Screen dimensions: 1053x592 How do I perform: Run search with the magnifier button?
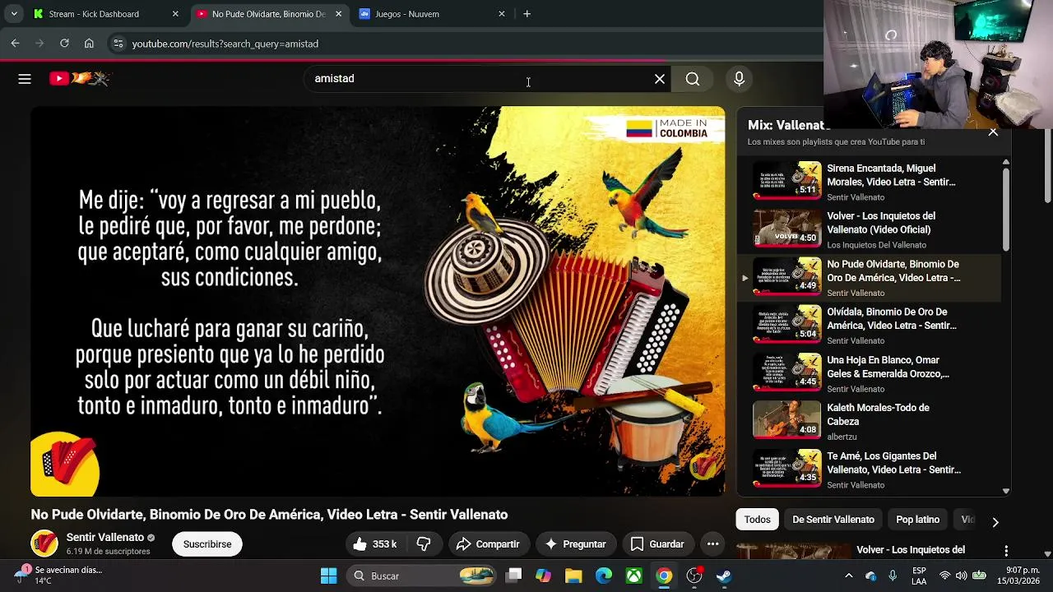pyautogui.click(x=693, y=79)
